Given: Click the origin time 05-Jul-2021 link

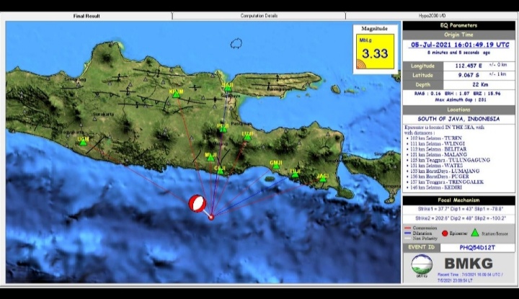Looking at the screenshot, I should point(459,45).
